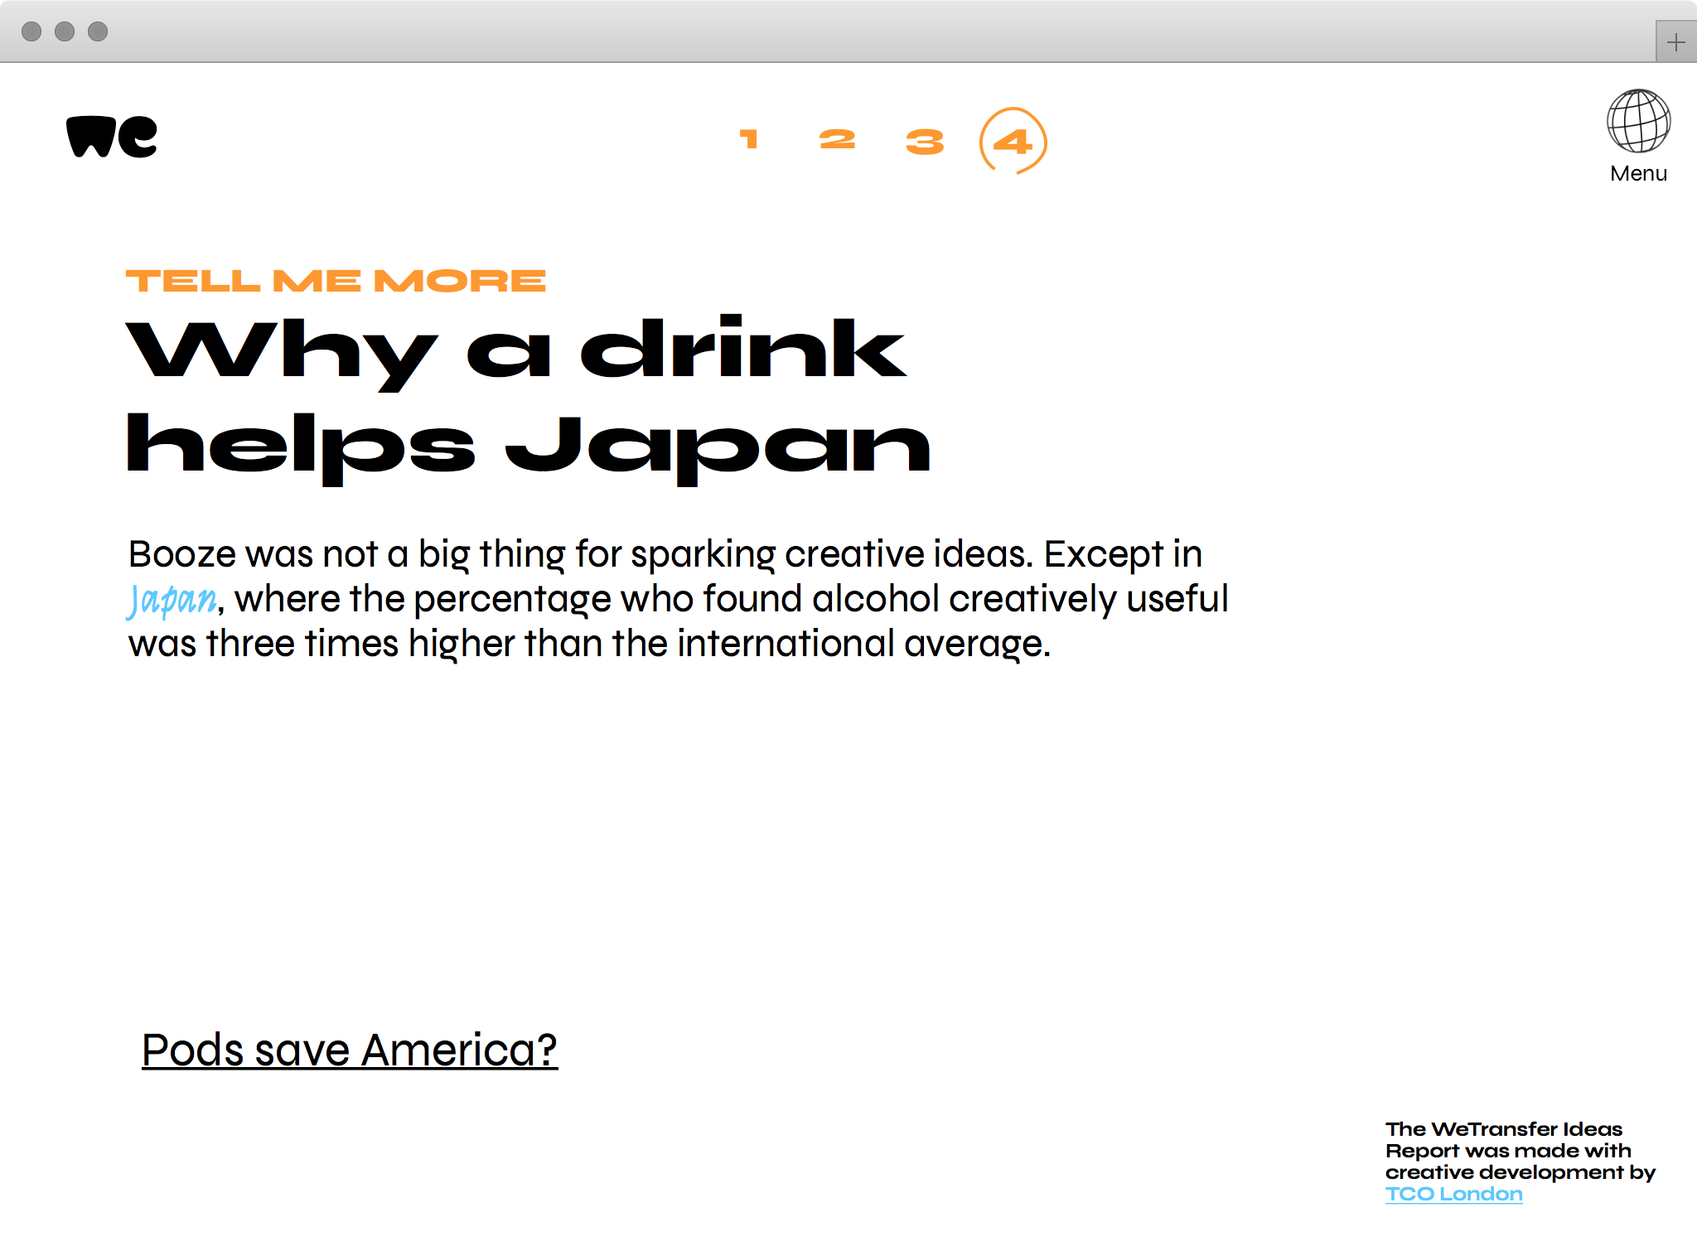Open the globe Menu icon
This screenshot has height=1246, width=1697.
1638,122
